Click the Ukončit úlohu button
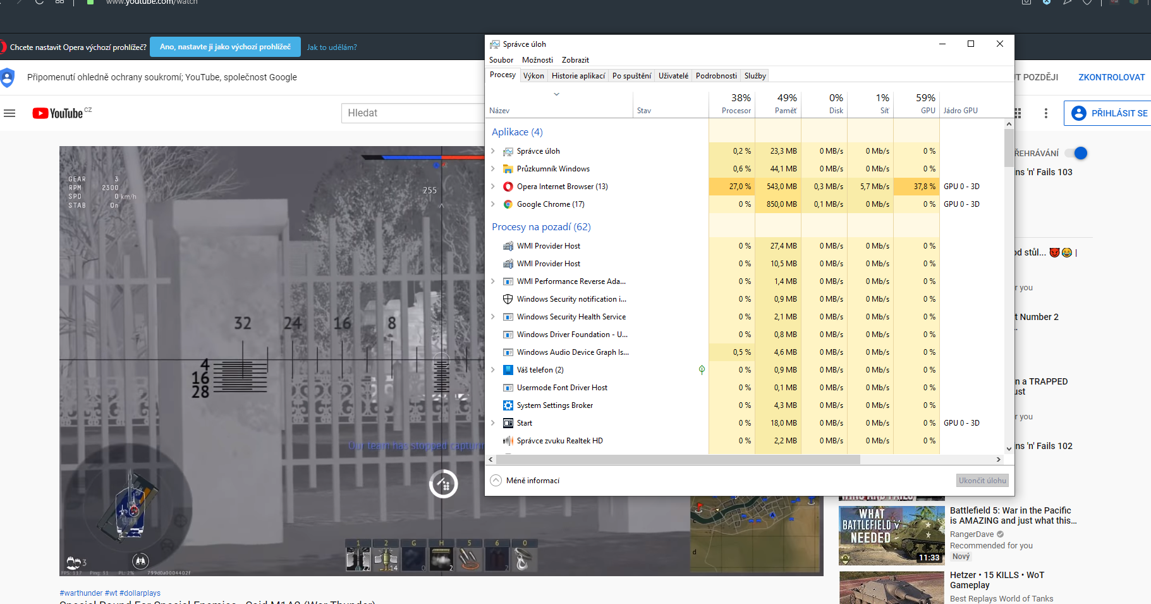The image size is (1151, 604). point(982,481)
